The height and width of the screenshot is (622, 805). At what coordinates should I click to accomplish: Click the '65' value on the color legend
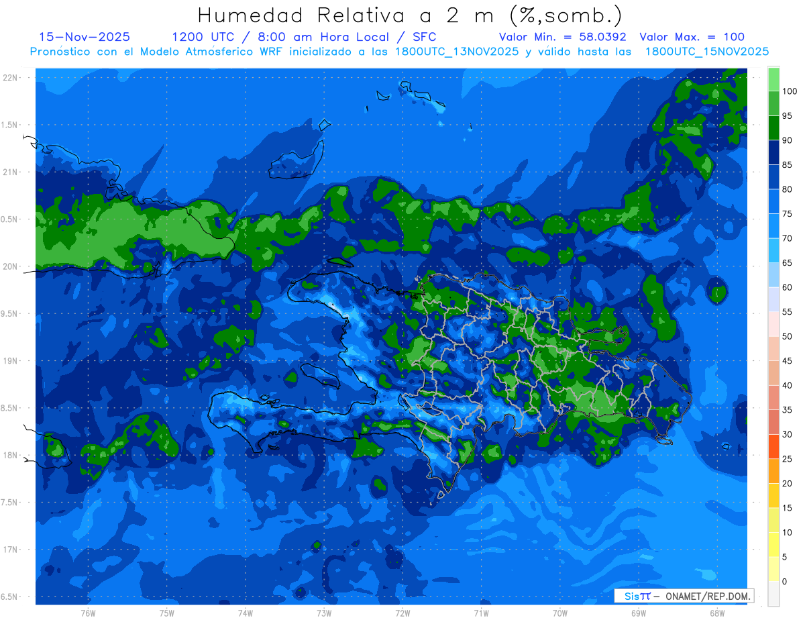(x=787, y=263)
